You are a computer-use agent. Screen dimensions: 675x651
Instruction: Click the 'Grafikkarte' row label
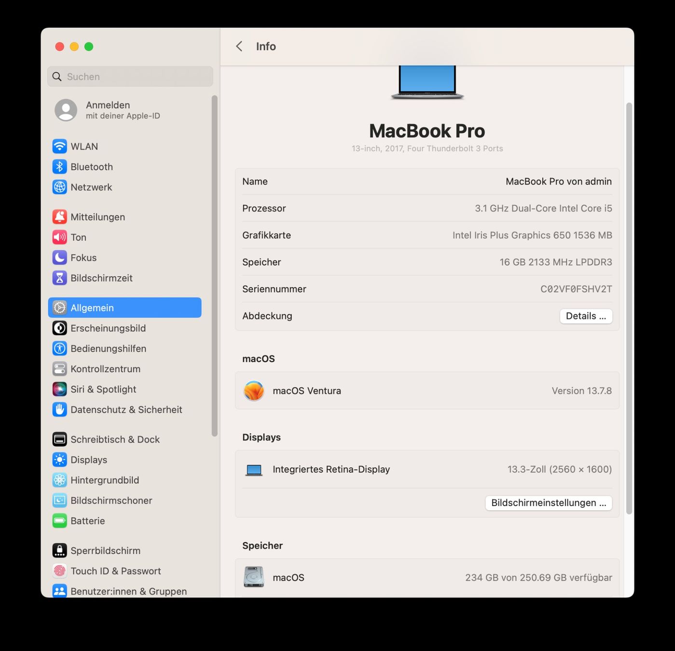click(266, 235)
